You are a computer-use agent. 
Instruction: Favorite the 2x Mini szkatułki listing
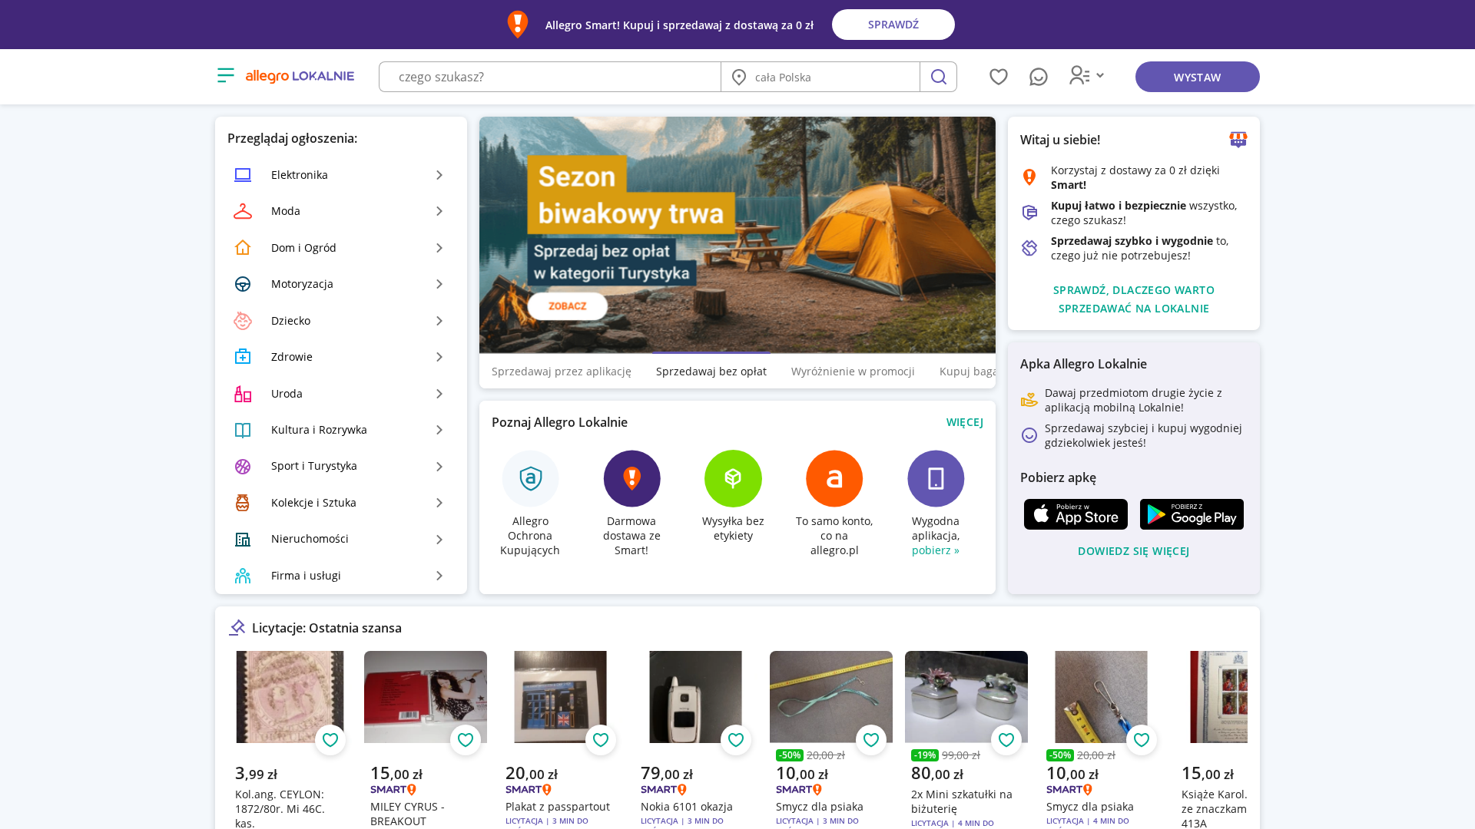click(1006, 740)
